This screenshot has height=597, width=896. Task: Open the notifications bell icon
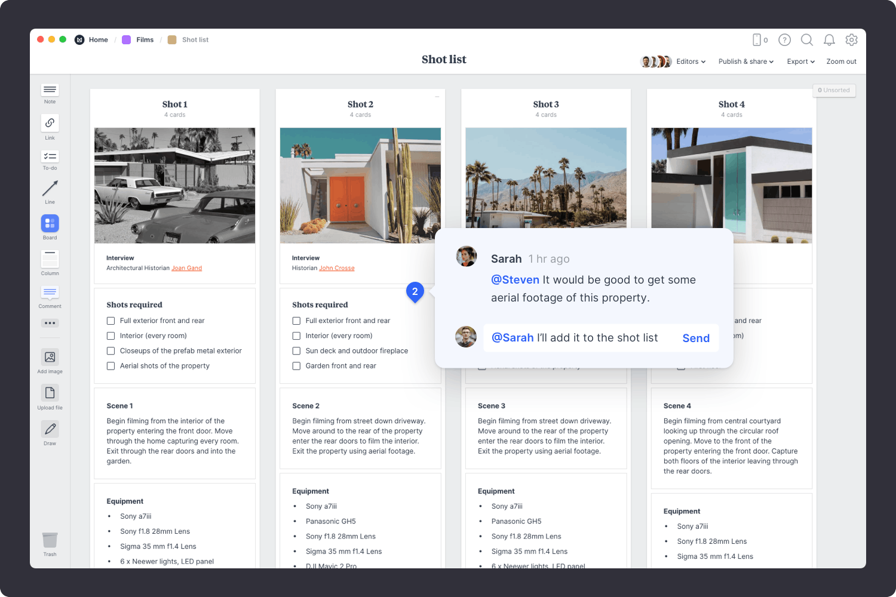point(829,40)
